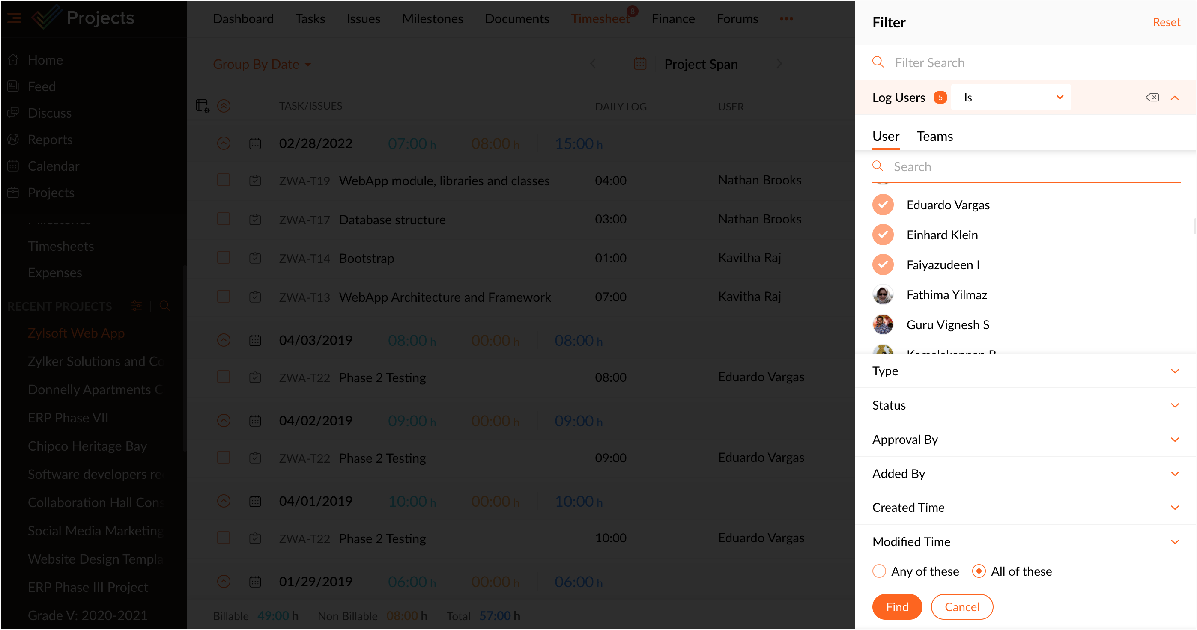This screenshot has height=630, width=1197.
Task: Open ERP Phase VII project
Action: point(68,418)
